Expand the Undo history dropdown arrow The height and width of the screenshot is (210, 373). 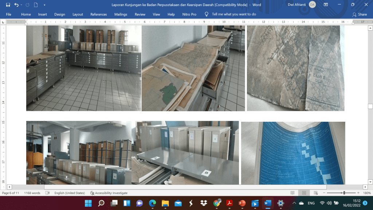pos(21,5)
